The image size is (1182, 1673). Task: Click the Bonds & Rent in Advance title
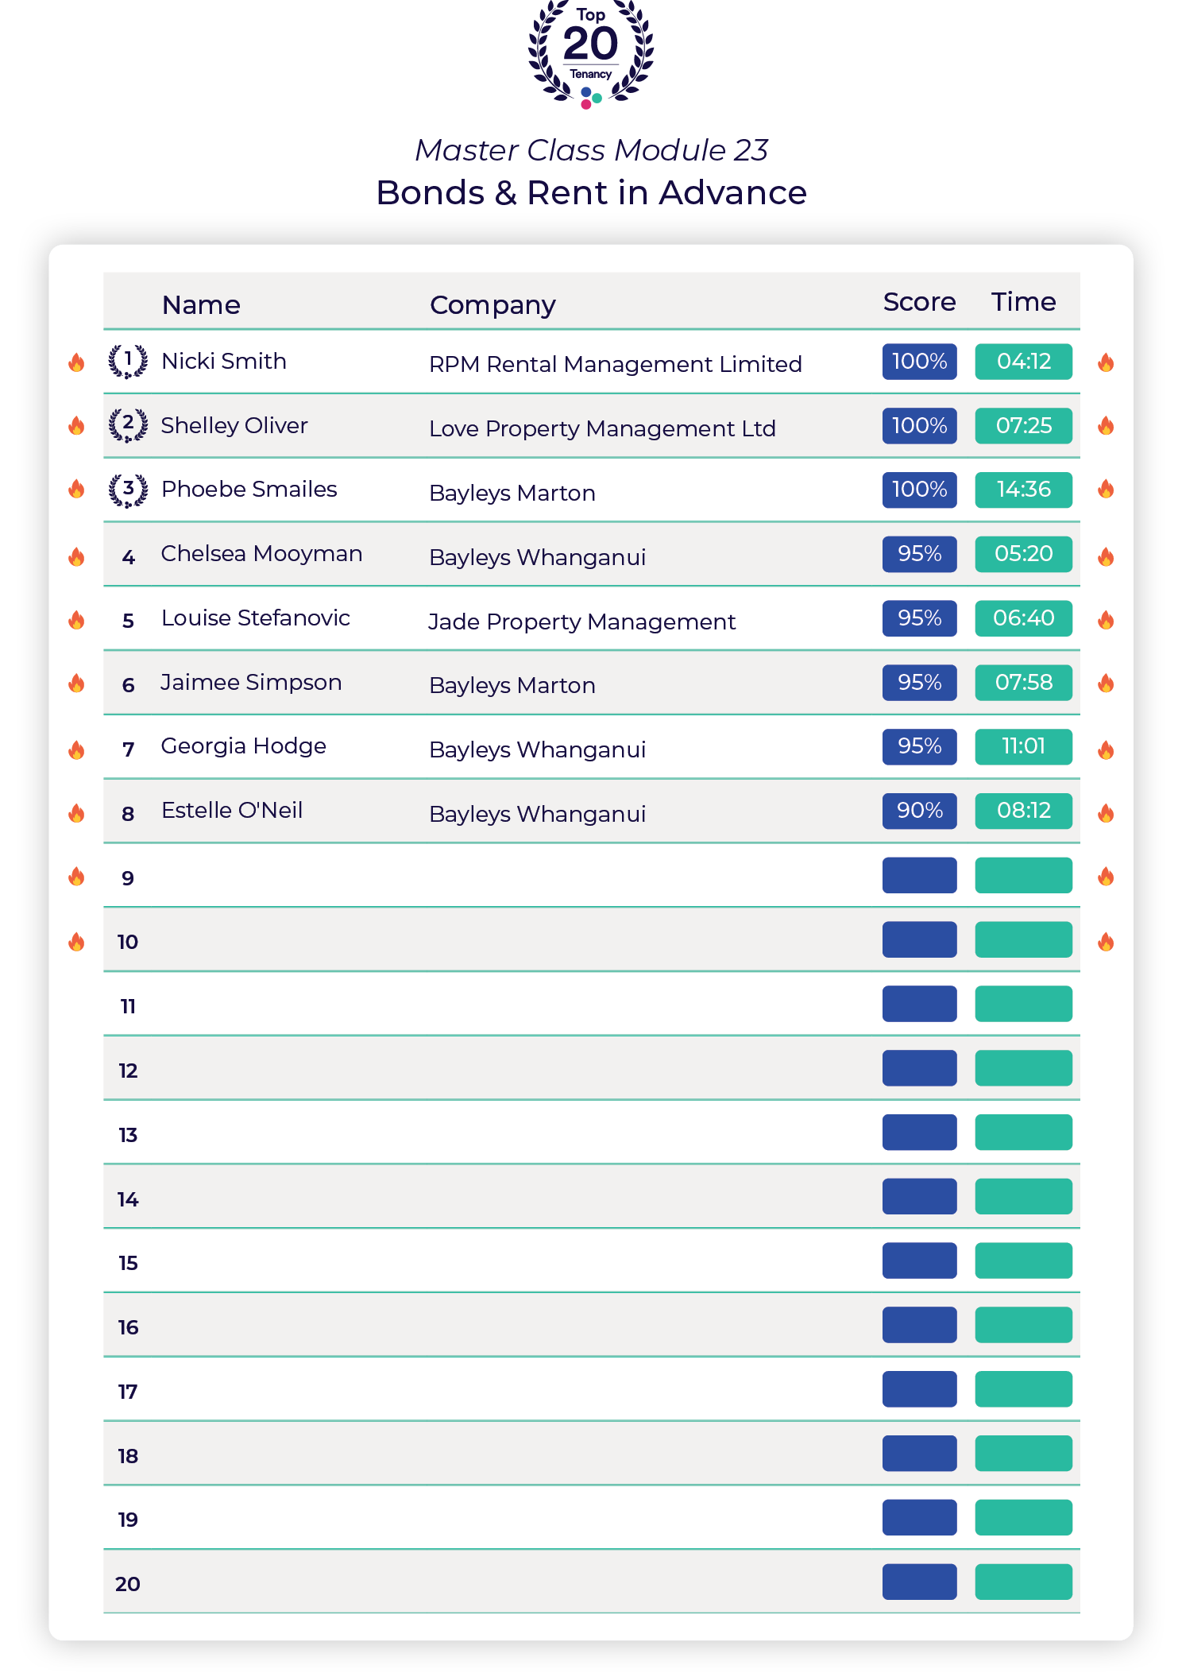591,192
